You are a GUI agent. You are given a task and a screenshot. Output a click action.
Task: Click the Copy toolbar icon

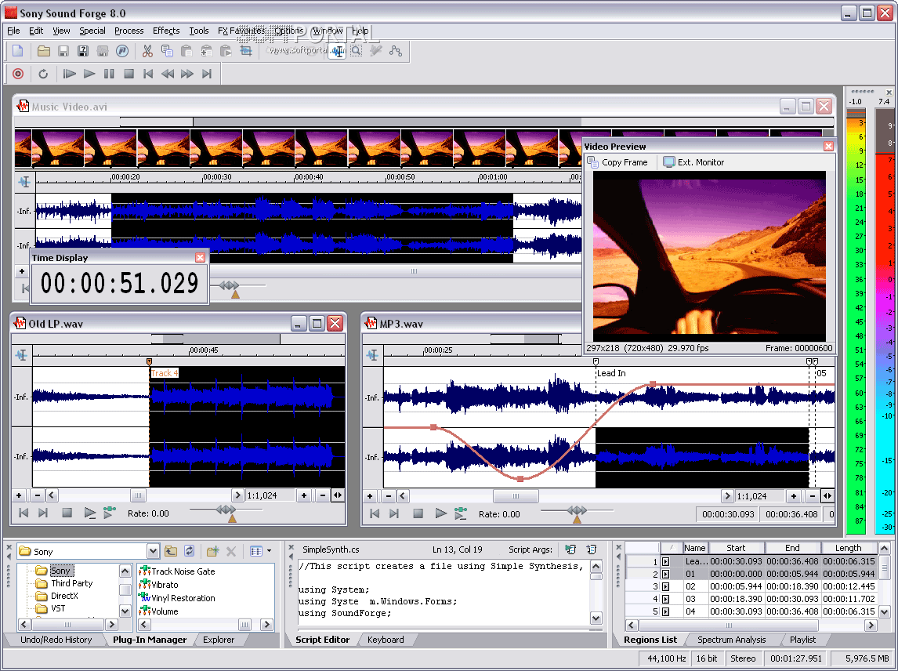pyautogui.click(x=166, y=50)
